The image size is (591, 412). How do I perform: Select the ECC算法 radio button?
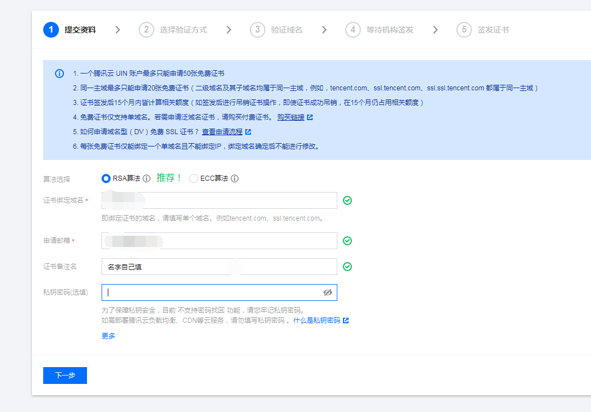point(194,178)
